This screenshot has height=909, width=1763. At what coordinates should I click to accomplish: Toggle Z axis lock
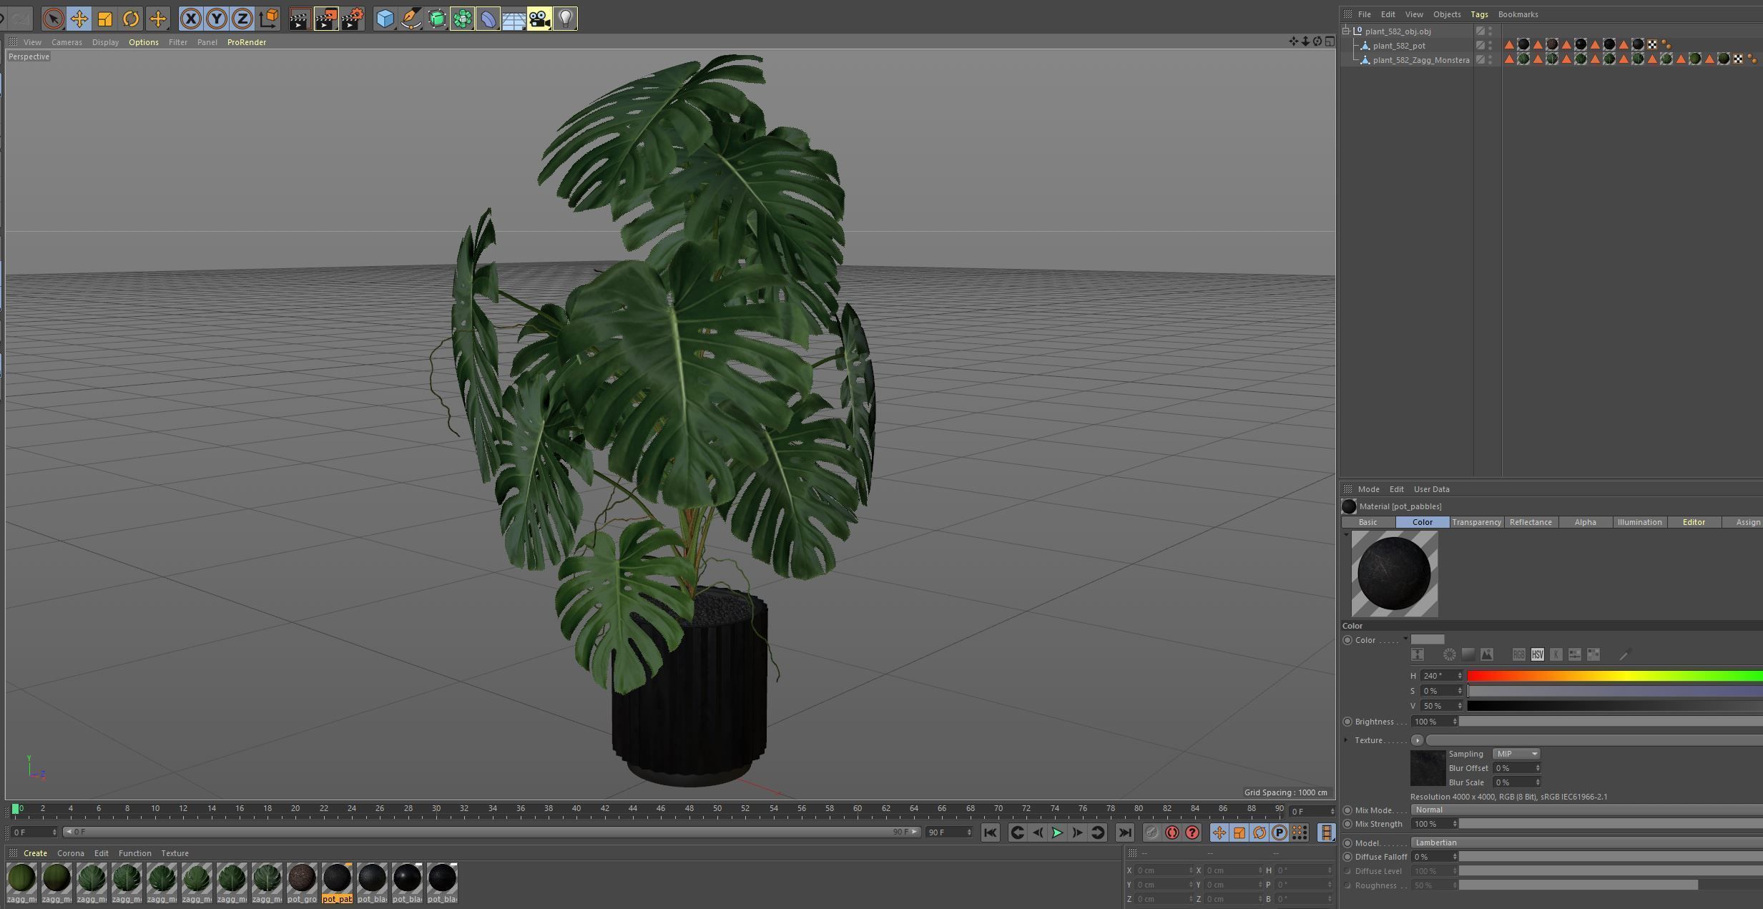pos(242,19)
